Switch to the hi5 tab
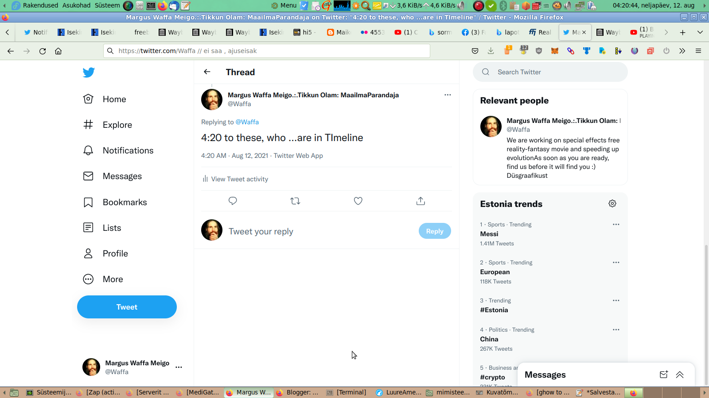709x398 pixels. coord(306,32)
